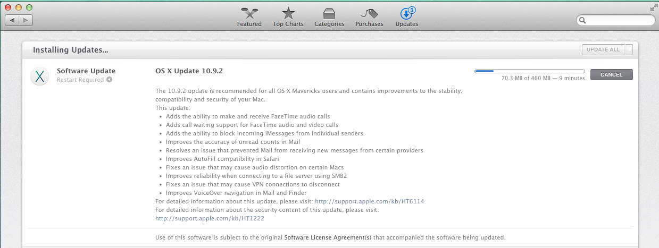Open the Updates download icon
The image size is (659, 248).
(x=405, y=13)
